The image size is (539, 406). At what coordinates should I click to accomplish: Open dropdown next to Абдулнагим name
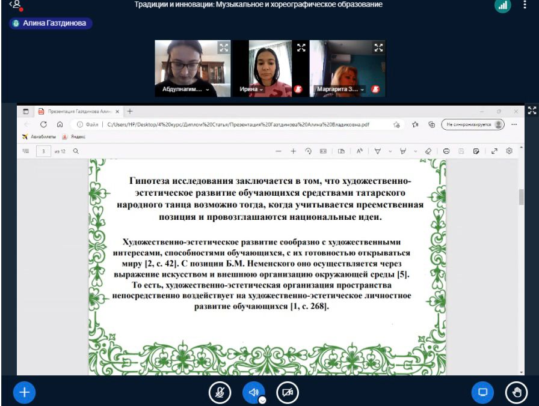(x=208, y=89)
